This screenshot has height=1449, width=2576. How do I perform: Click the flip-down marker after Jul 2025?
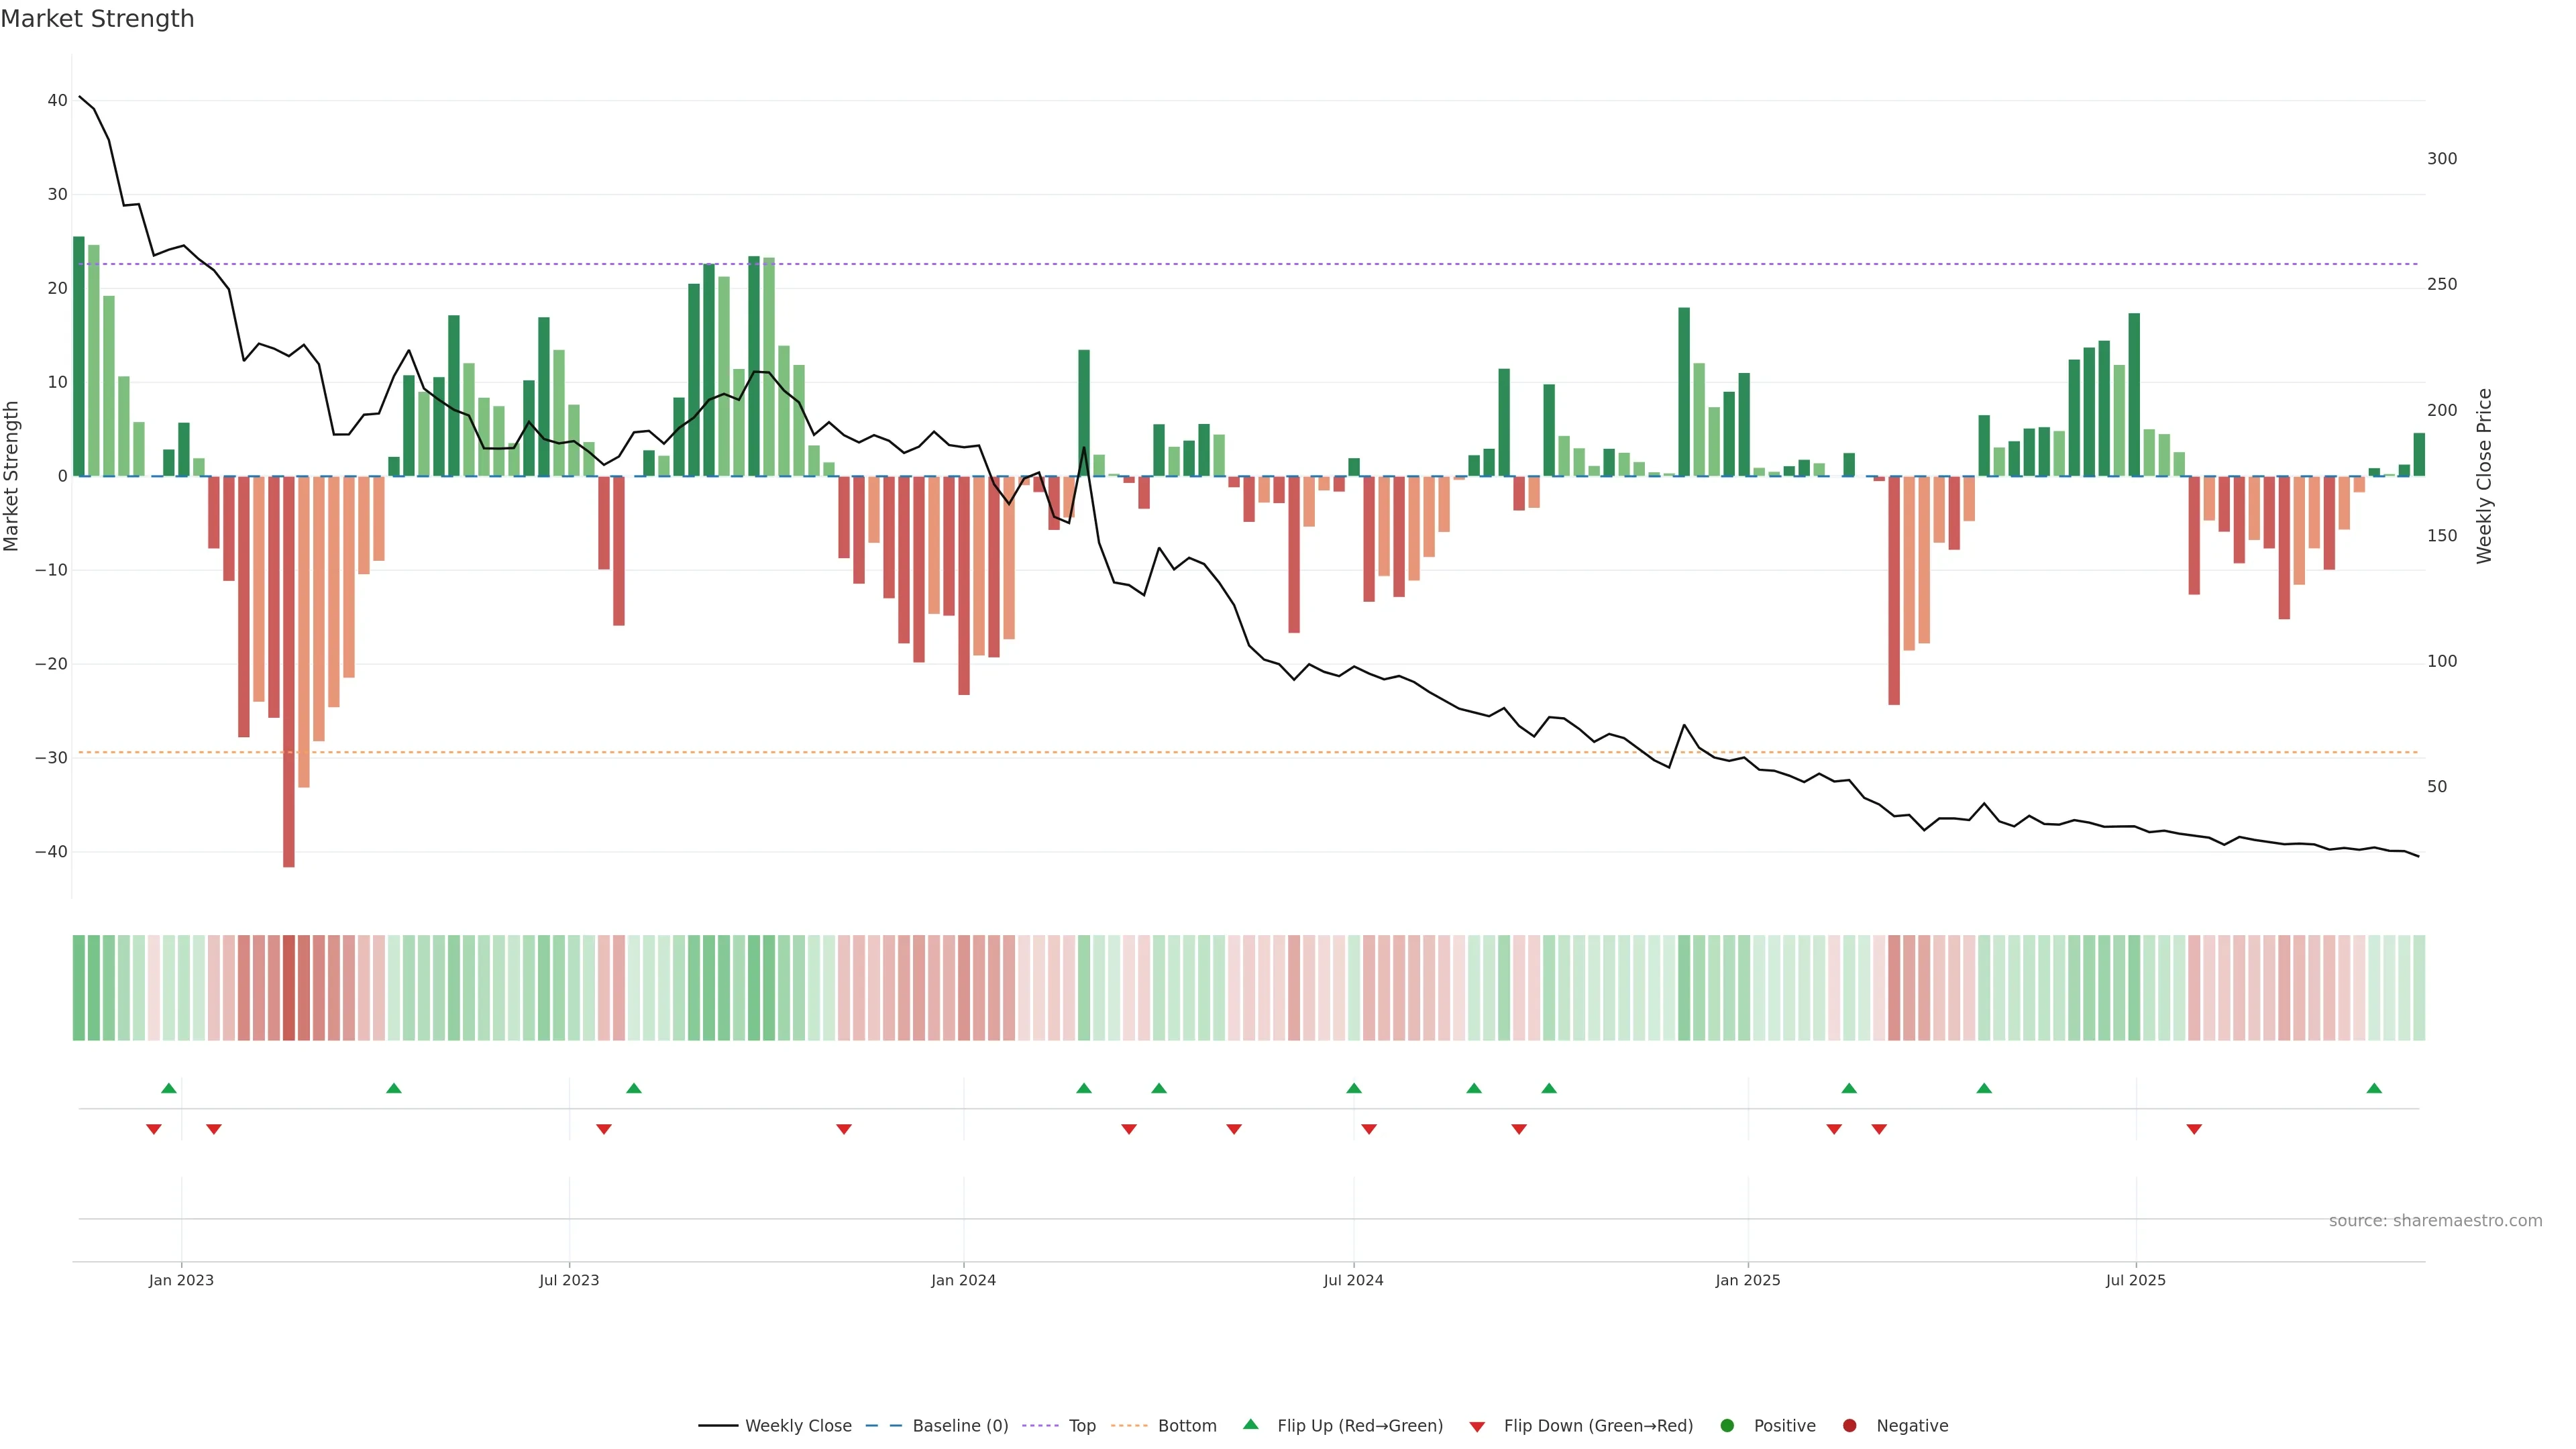[2194, 1129]
